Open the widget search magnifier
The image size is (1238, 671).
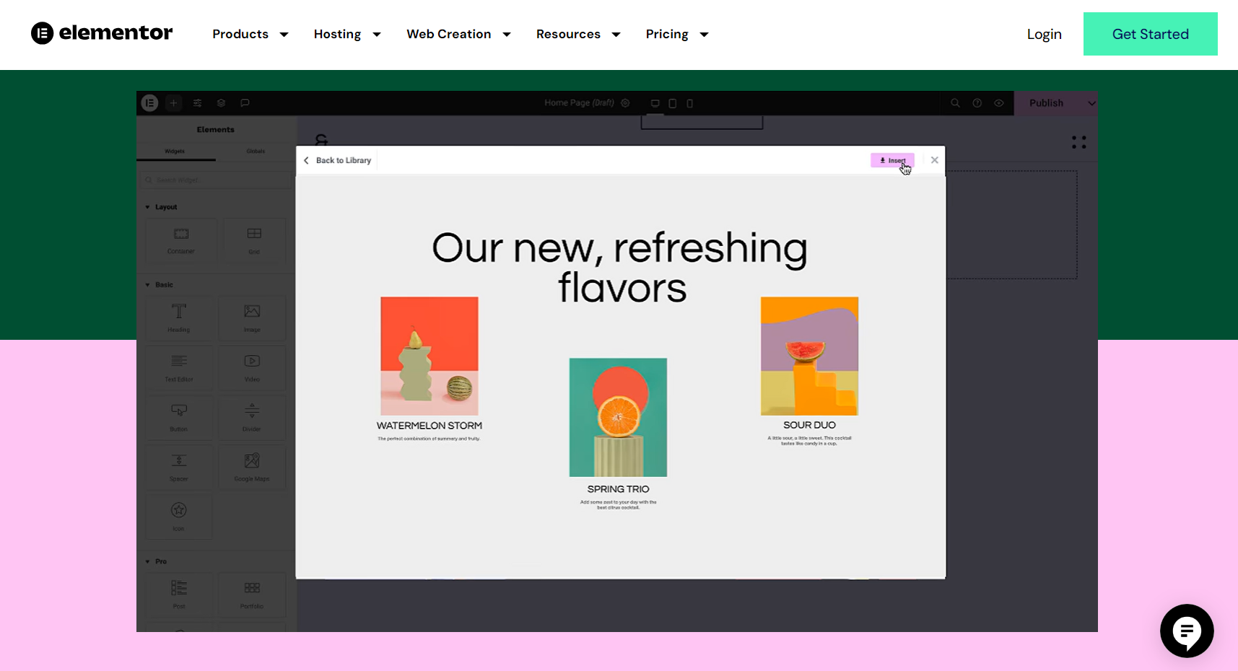pos(955,102)
